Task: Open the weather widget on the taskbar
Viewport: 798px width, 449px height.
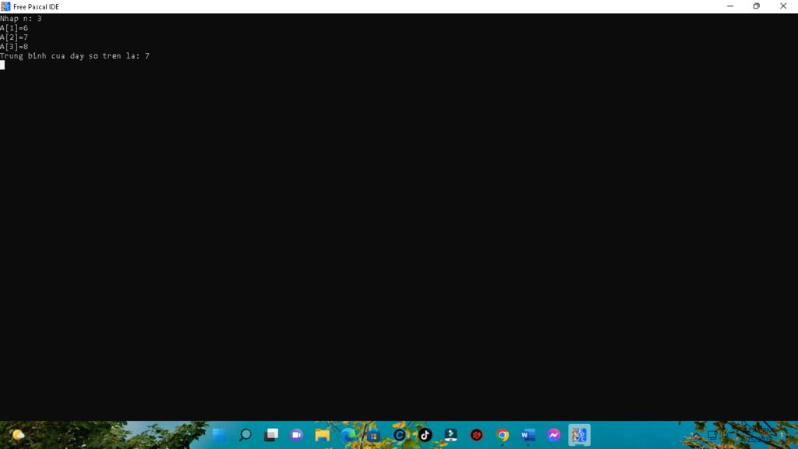Action: [19, 435]
